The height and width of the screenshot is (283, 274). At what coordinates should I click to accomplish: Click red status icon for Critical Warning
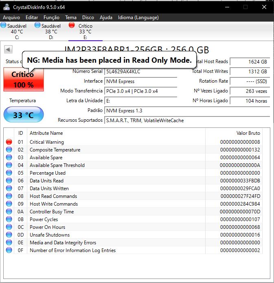point(9,142)
